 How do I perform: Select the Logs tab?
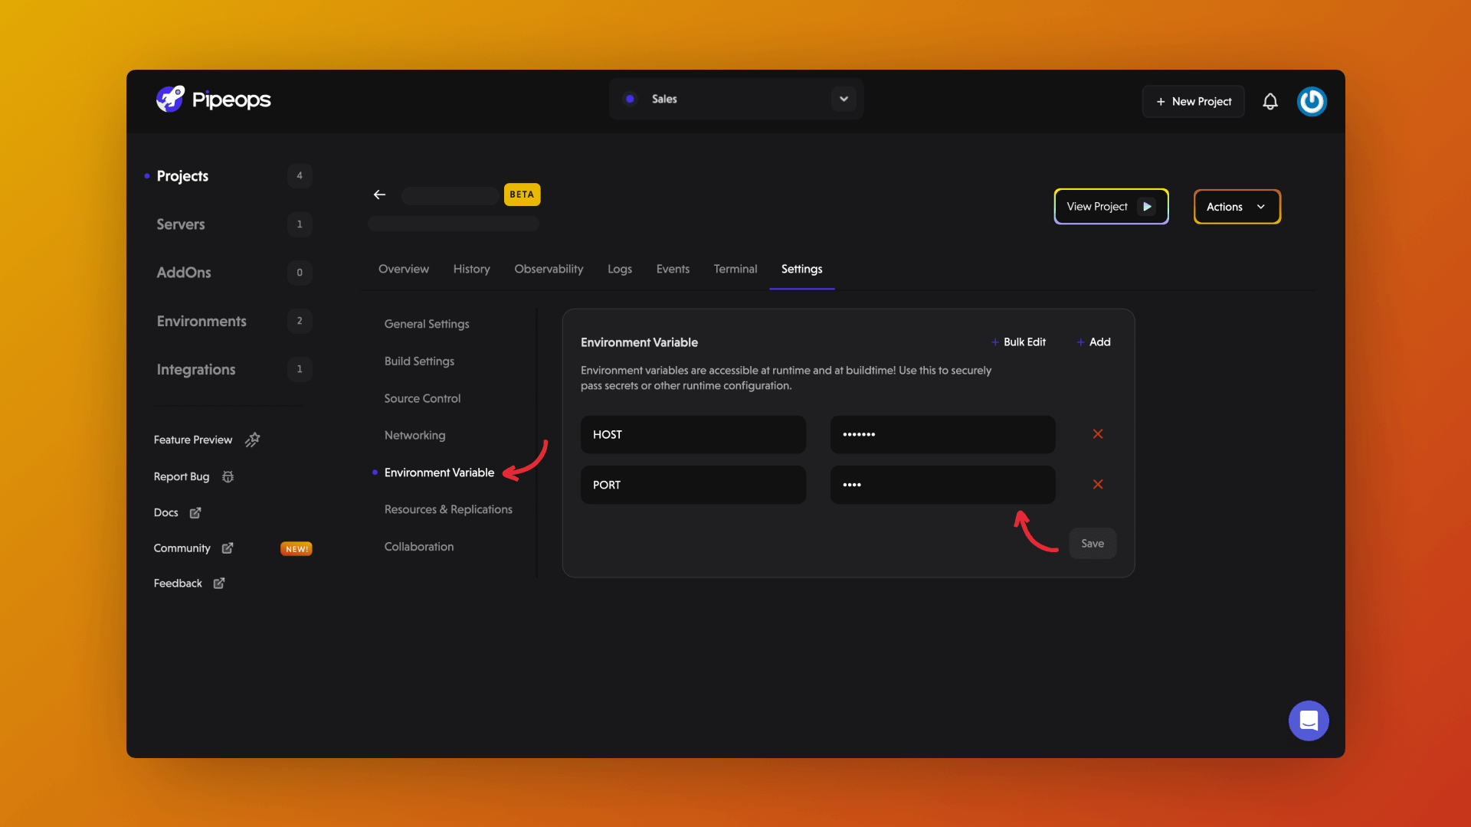[619, 269]
